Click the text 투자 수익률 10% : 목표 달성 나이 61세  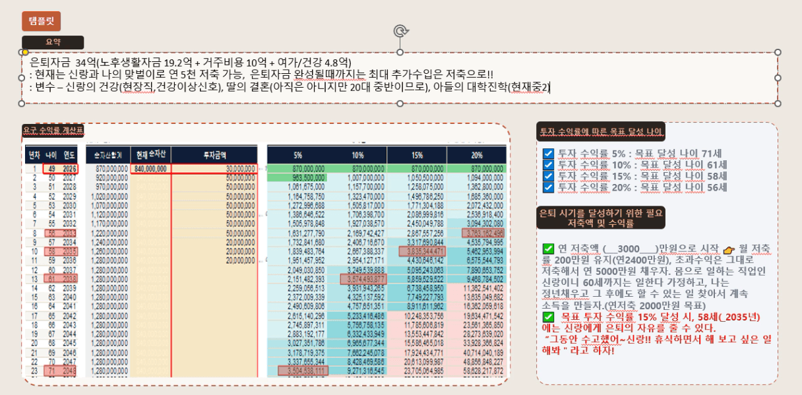tap(642, 165)
